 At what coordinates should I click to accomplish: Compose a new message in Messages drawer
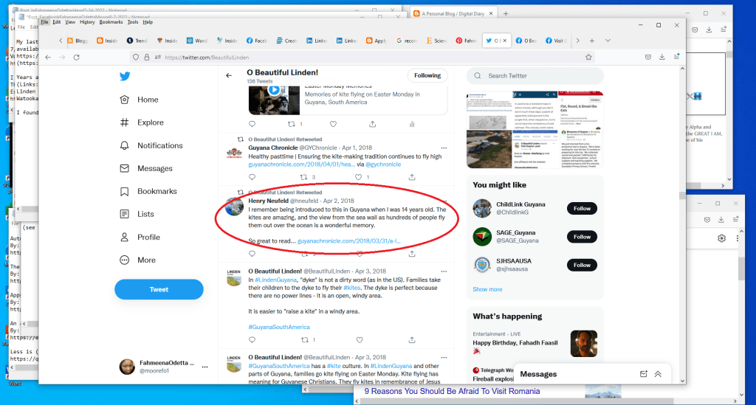(x=643, y=374)
